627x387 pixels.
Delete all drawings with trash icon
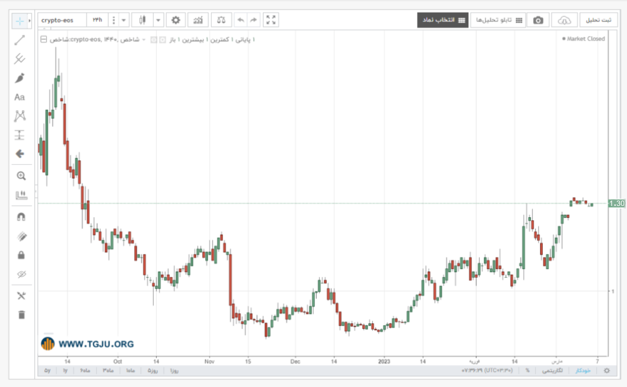[x=22, y=315]
